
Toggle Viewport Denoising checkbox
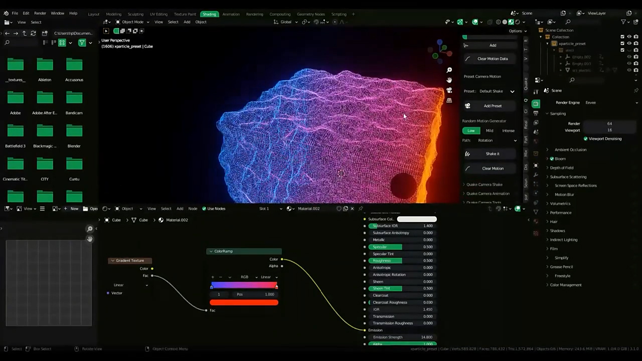point(585,138)
